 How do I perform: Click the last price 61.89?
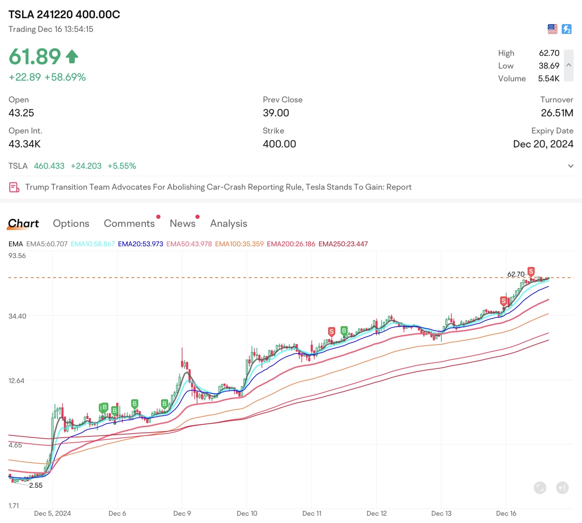35,56
